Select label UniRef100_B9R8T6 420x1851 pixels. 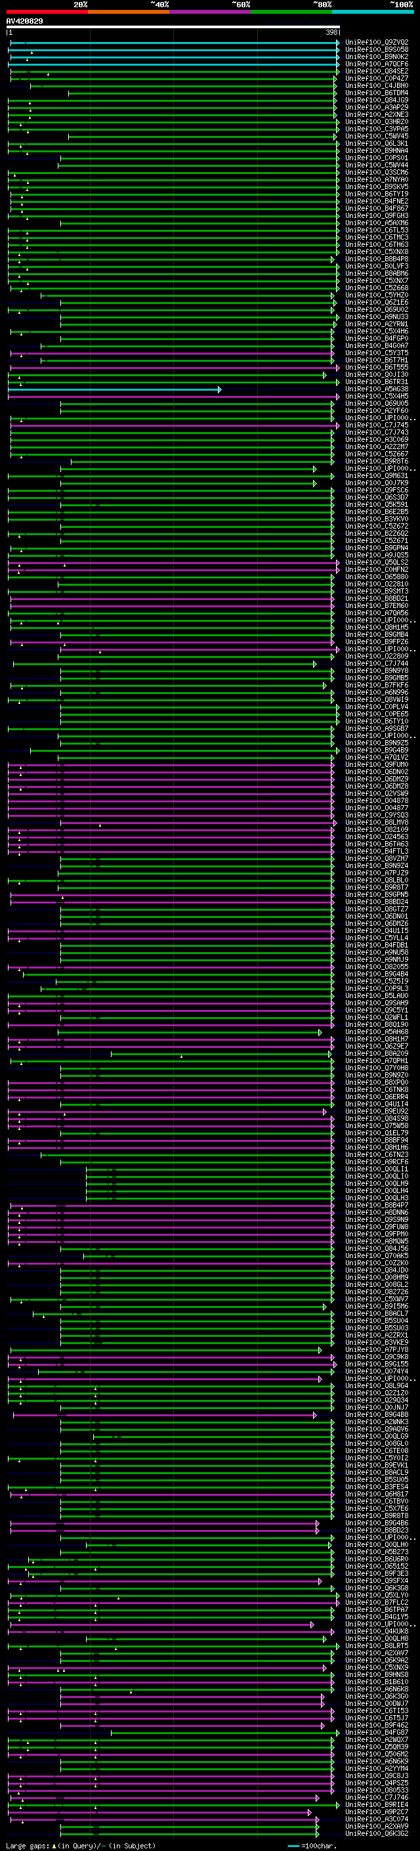tap(377, 462)
